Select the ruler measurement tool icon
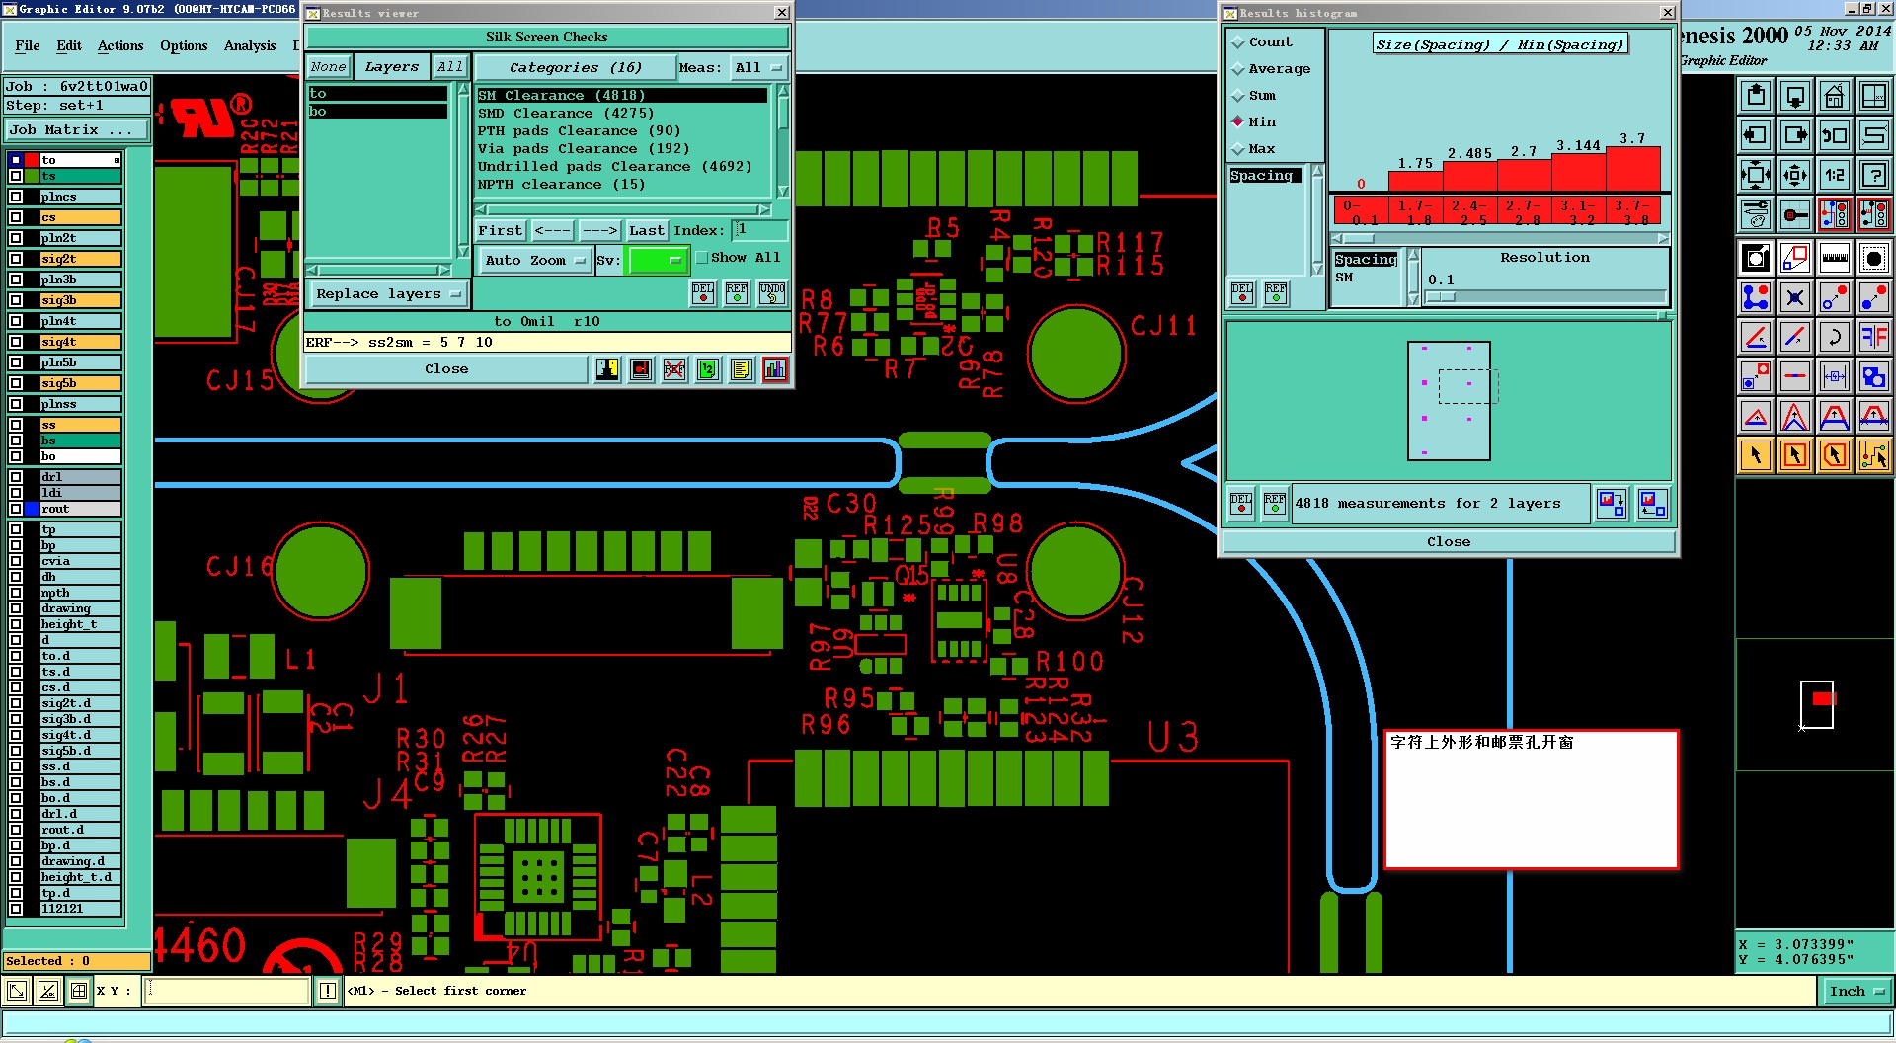 1835,258
